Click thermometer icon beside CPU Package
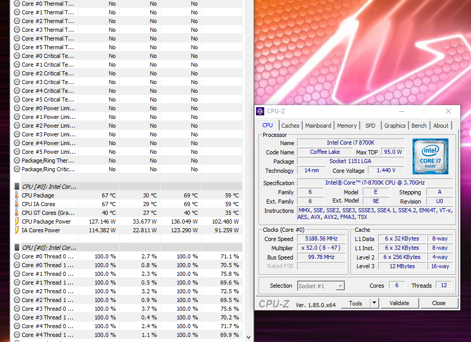This screenshot has width=471, height=342. point(17,195)
